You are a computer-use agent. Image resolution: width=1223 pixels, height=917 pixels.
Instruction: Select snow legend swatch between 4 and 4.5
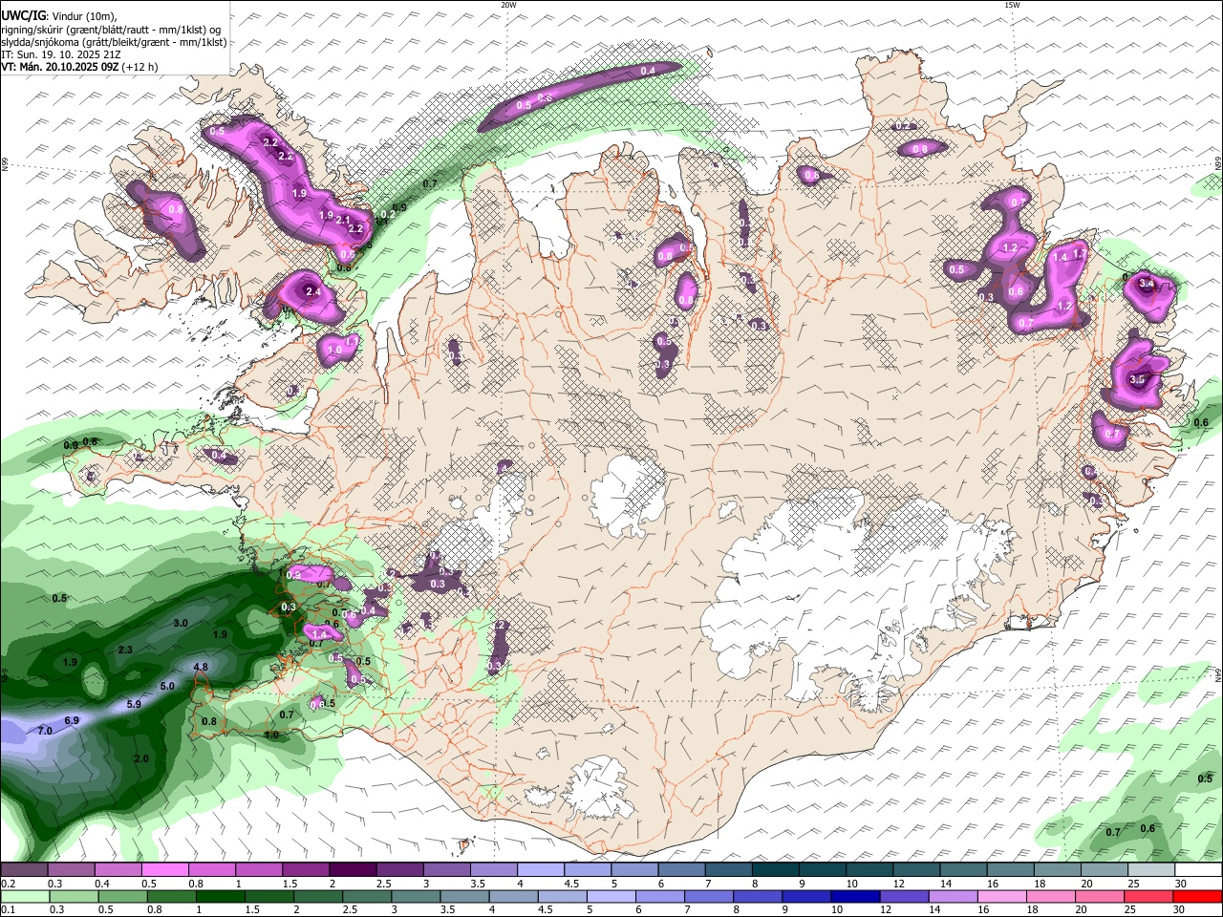(541, 869)
